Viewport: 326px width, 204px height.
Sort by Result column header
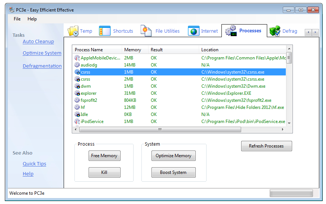(173, 50)
